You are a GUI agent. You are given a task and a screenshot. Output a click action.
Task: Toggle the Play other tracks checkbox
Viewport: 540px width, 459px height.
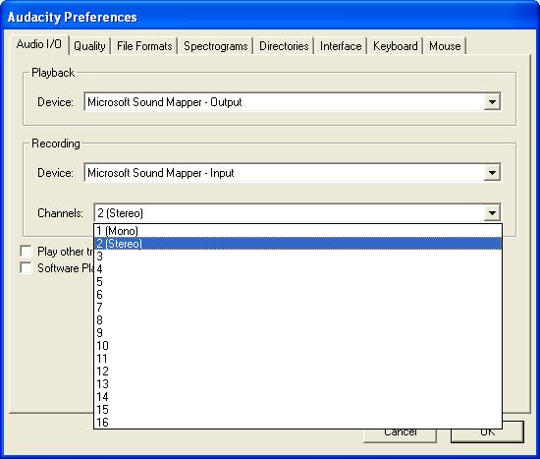(27, 251)
